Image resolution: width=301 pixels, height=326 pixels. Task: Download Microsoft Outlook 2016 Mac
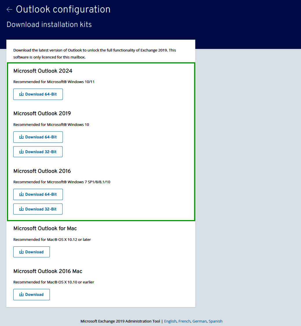coord(32,294)
